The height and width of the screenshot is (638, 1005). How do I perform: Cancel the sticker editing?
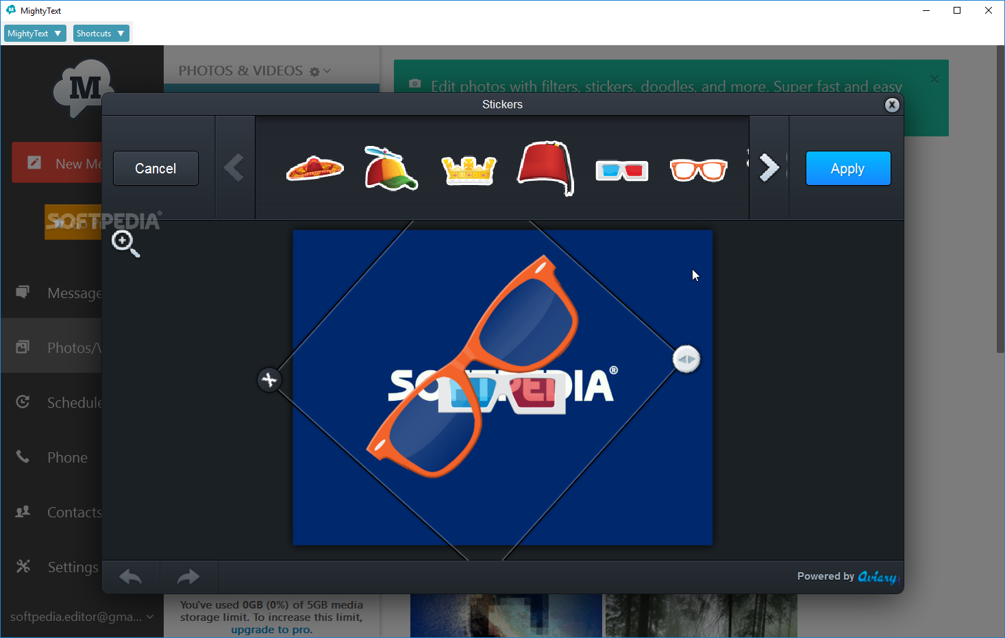point(156,169)
